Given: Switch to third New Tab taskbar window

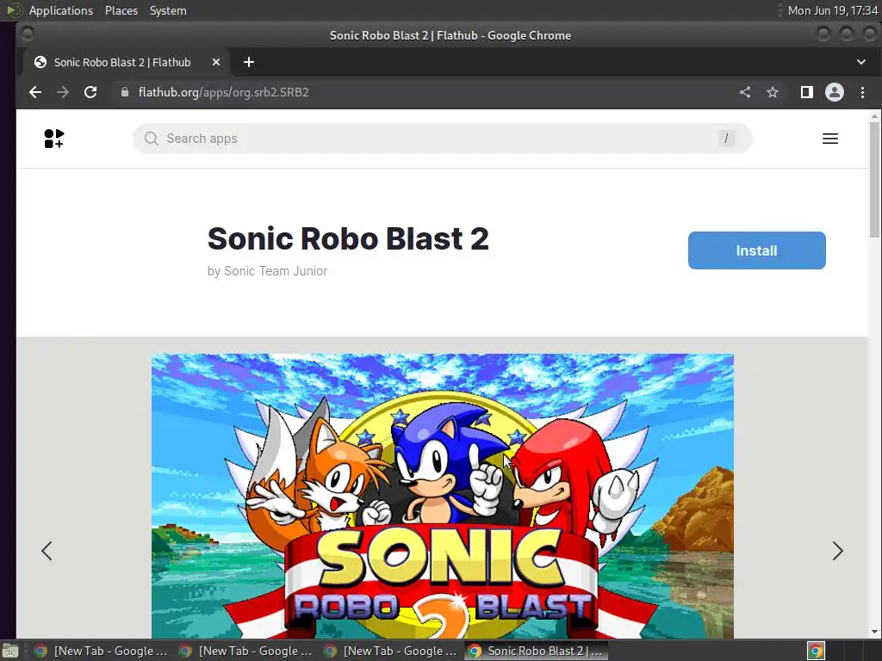Looking at the screenshot, I should pyautogui.click(x=390, y=651).
